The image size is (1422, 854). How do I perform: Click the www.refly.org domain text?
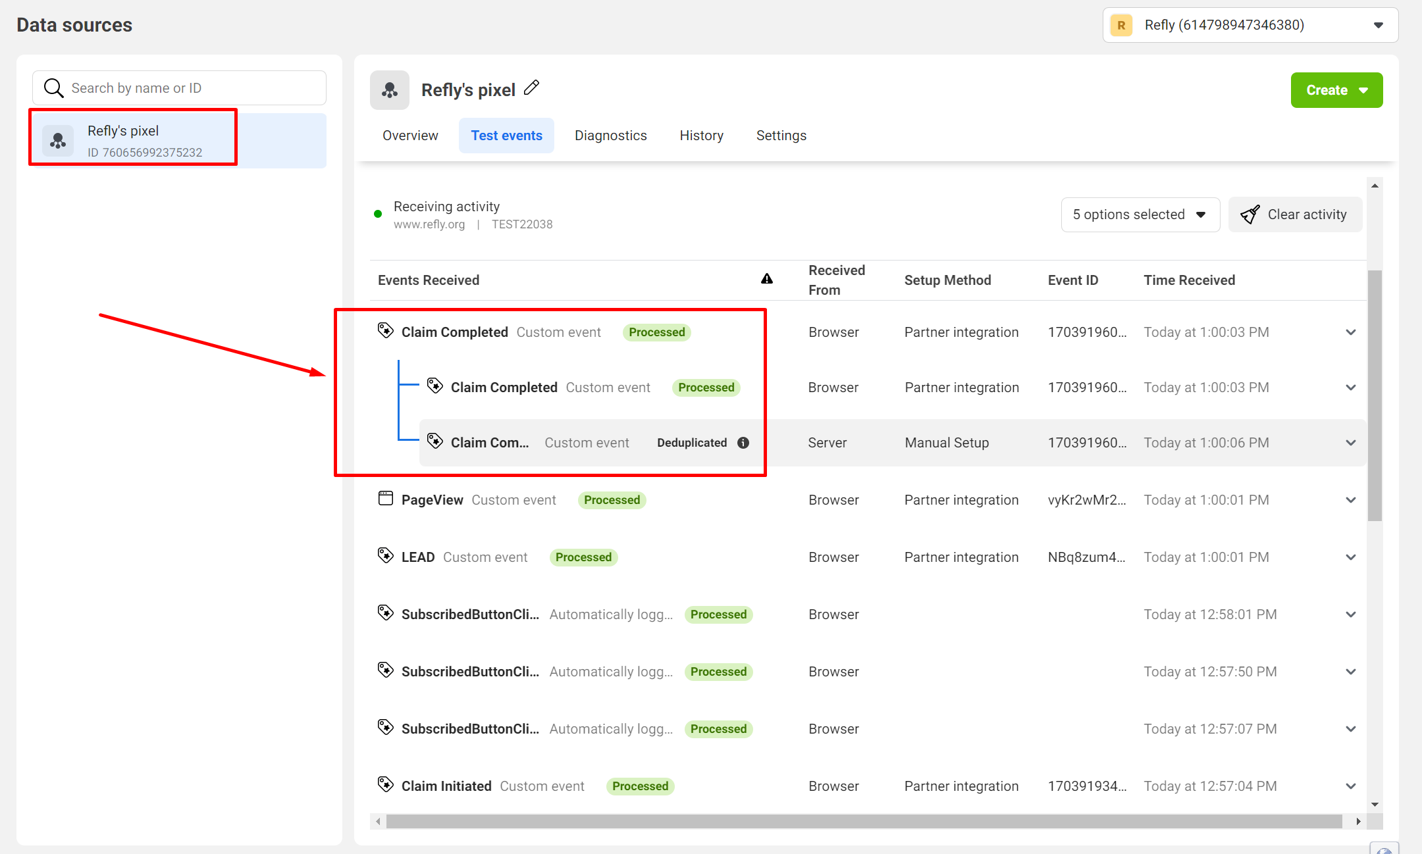pos(429,224)
